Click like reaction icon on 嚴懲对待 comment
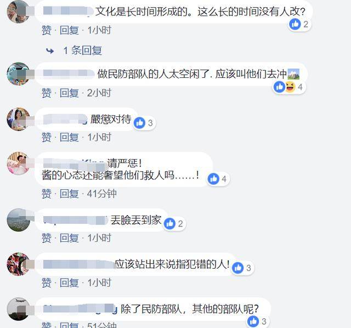Screen dimensions: 351x328 [140, 123]
